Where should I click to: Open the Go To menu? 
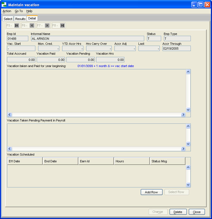pyautogui.click(x=19, y=11)
